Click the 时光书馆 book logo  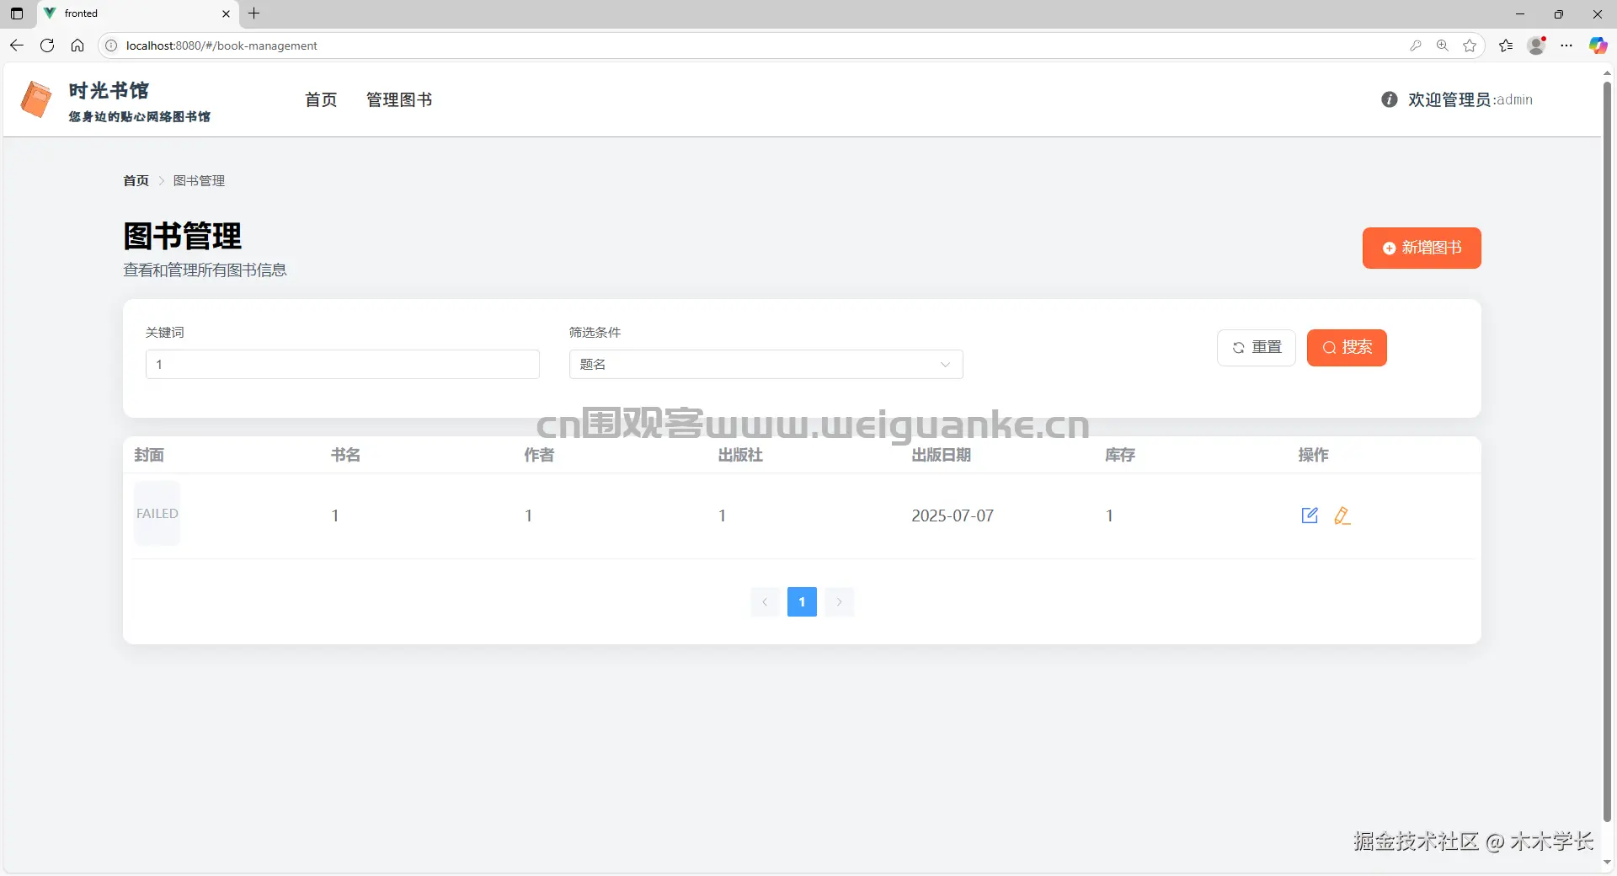click(36, 99)
